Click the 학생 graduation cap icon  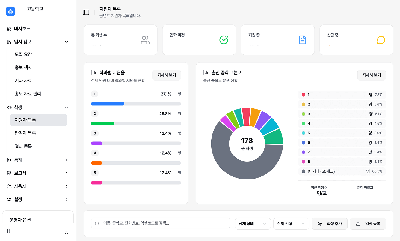9,108
